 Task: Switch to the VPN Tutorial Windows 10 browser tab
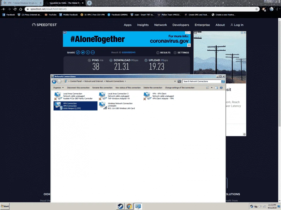pos(22,3)
